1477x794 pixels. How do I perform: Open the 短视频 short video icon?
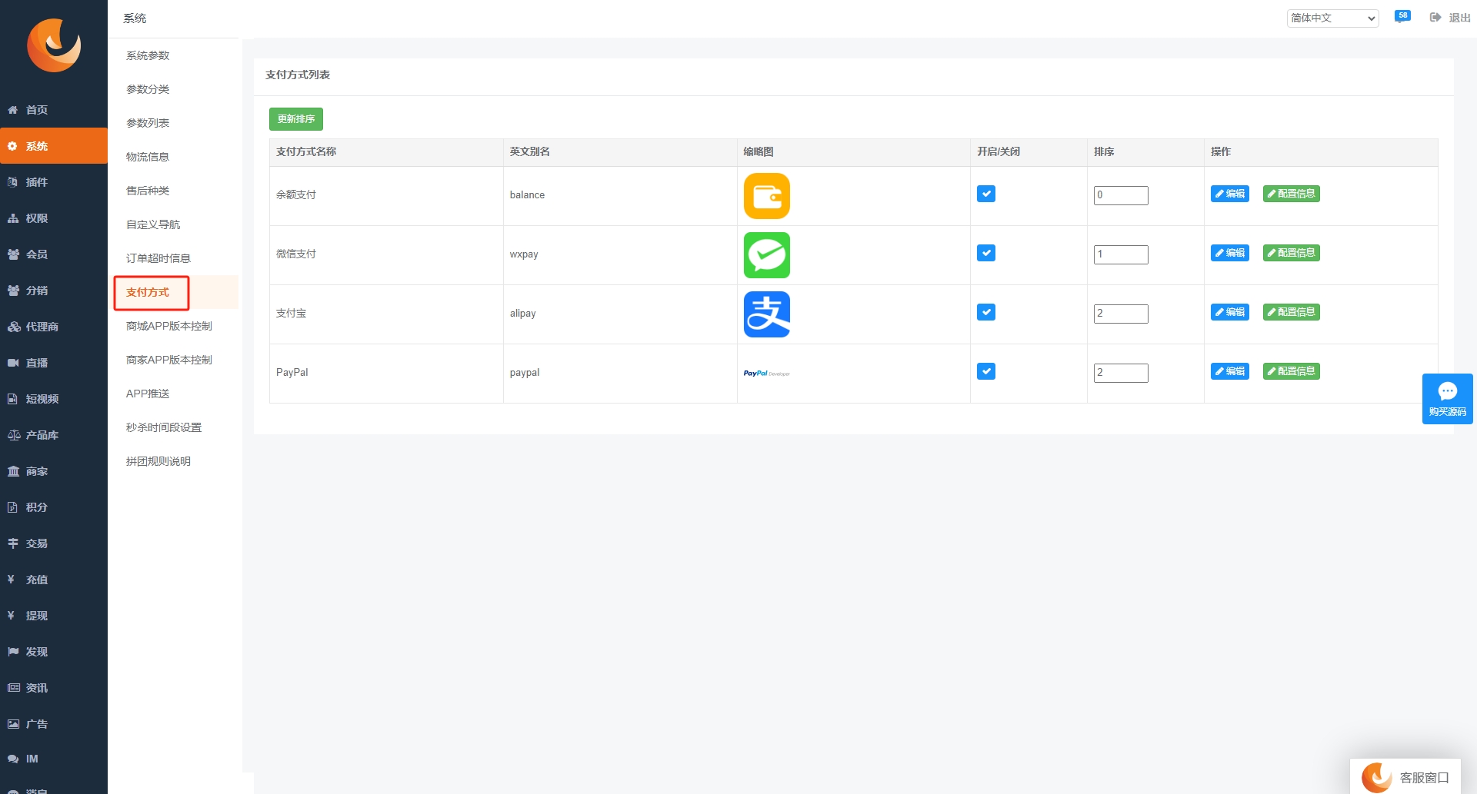(x=13, y=399)
